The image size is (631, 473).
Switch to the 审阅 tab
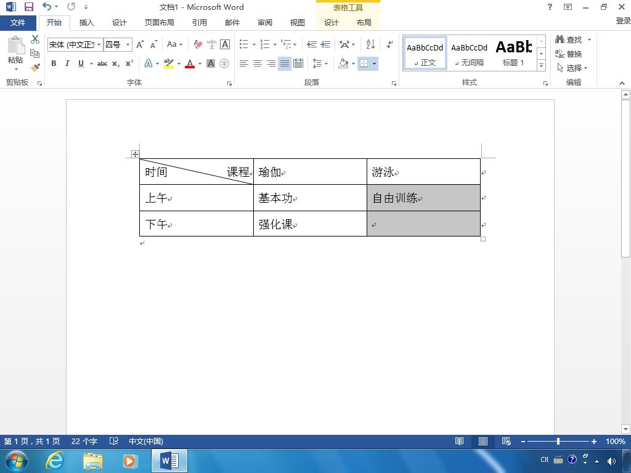pyautogui.click(x=265, y=23)
